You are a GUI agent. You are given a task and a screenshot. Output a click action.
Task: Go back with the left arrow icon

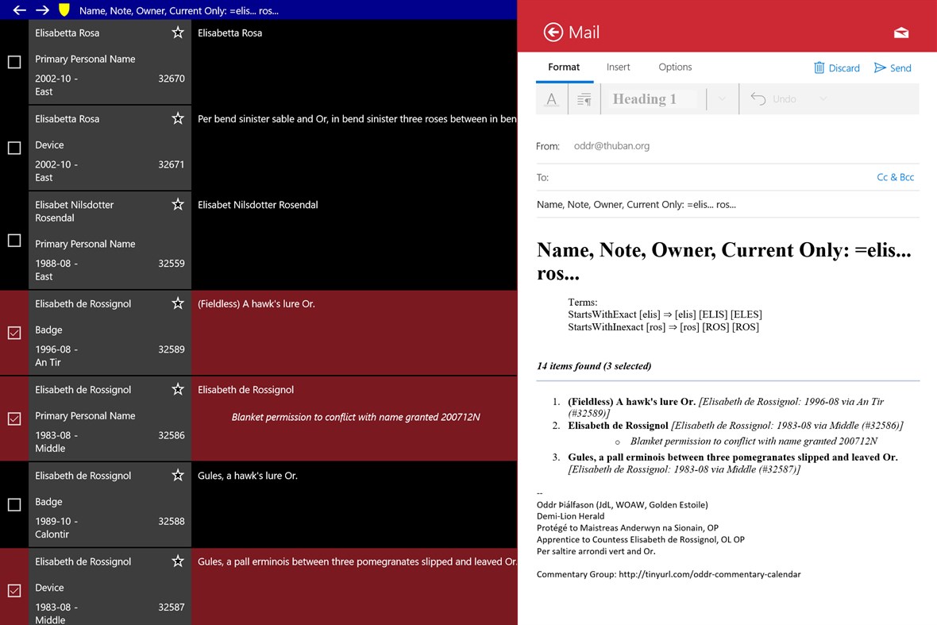pos(20,10)
